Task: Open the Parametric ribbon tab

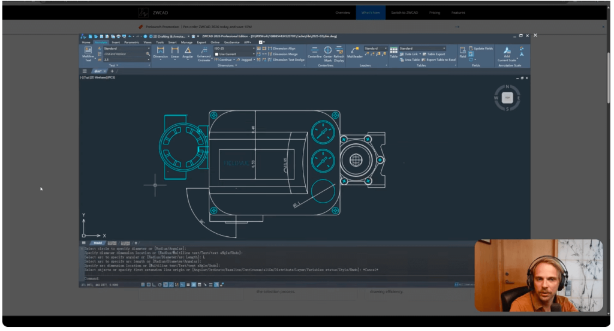Action: coord(131,43)
